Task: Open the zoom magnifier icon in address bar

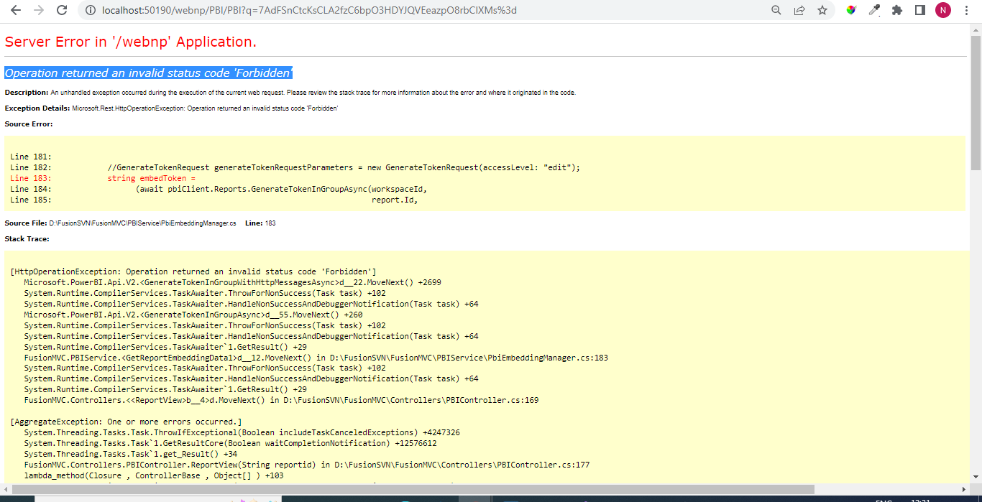Action: 776,10
